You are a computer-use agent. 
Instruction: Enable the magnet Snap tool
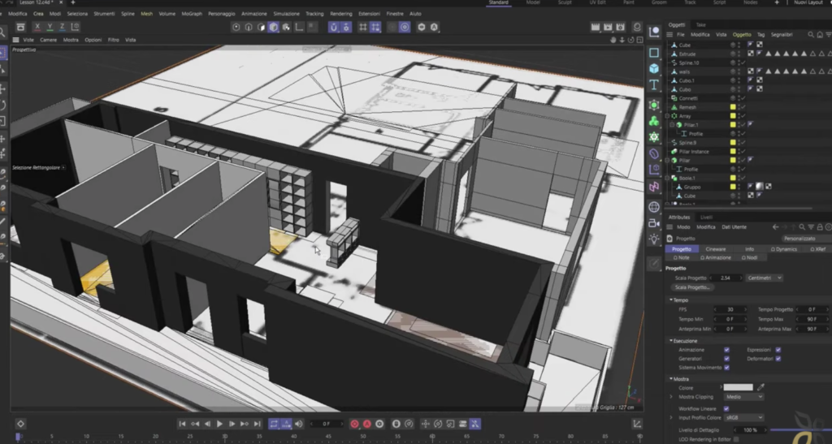coord(333,27)
